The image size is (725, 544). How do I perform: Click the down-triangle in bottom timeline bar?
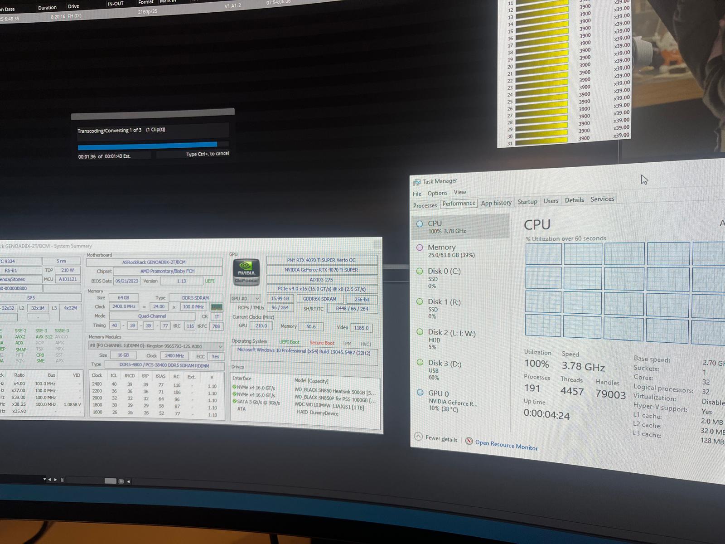click(44, 479)
